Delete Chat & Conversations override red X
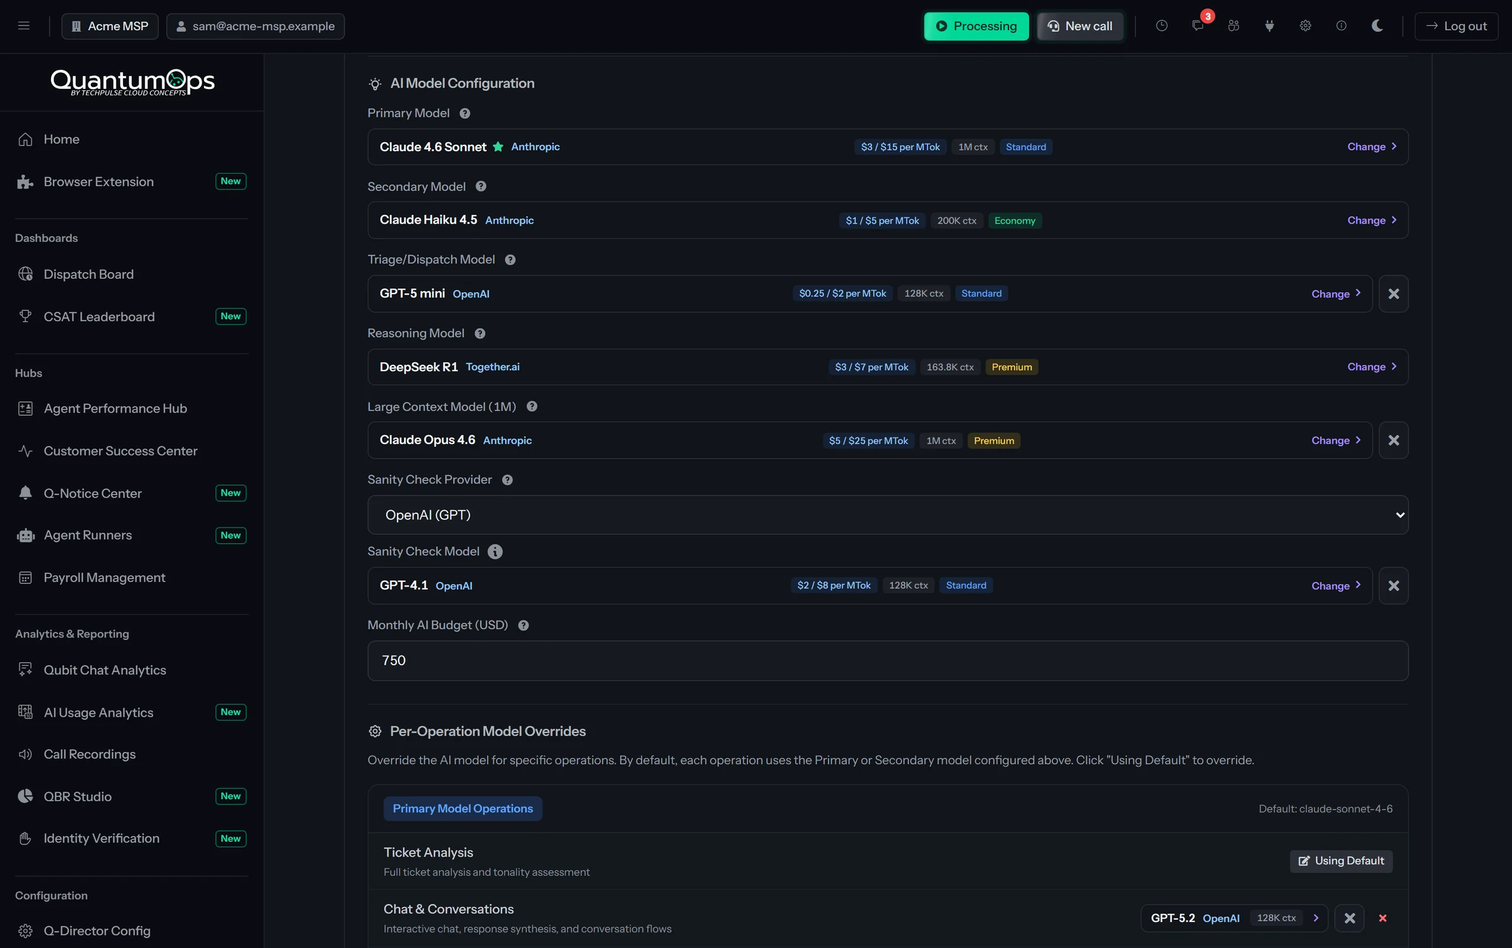The height and width of the screenshot is (948, 1512). 1383,918
